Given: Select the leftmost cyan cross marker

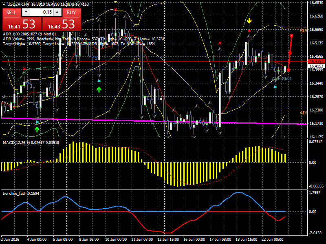Looking at the screenshot, I should click(x=37, y=122).
